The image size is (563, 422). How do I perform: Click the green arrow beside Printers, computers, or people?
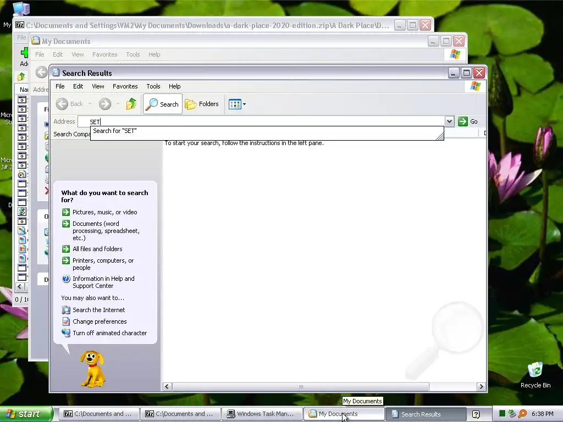point(66,260)
